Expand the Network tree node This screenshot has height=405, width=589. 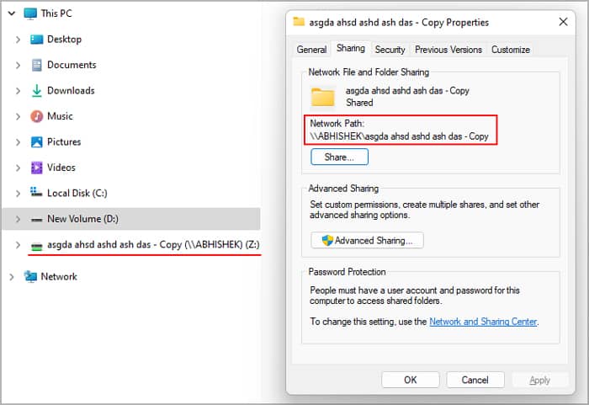click(11, 277)
